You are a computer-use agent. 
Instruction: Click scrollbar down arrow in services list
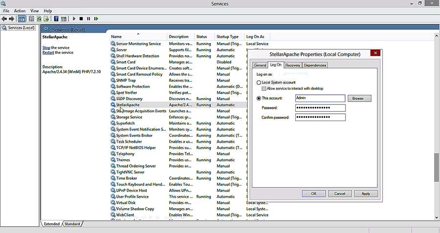437,217
